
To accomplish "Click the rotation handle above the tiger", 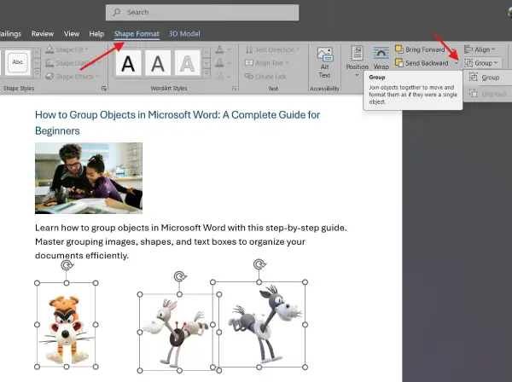I will tap(67, 265).
